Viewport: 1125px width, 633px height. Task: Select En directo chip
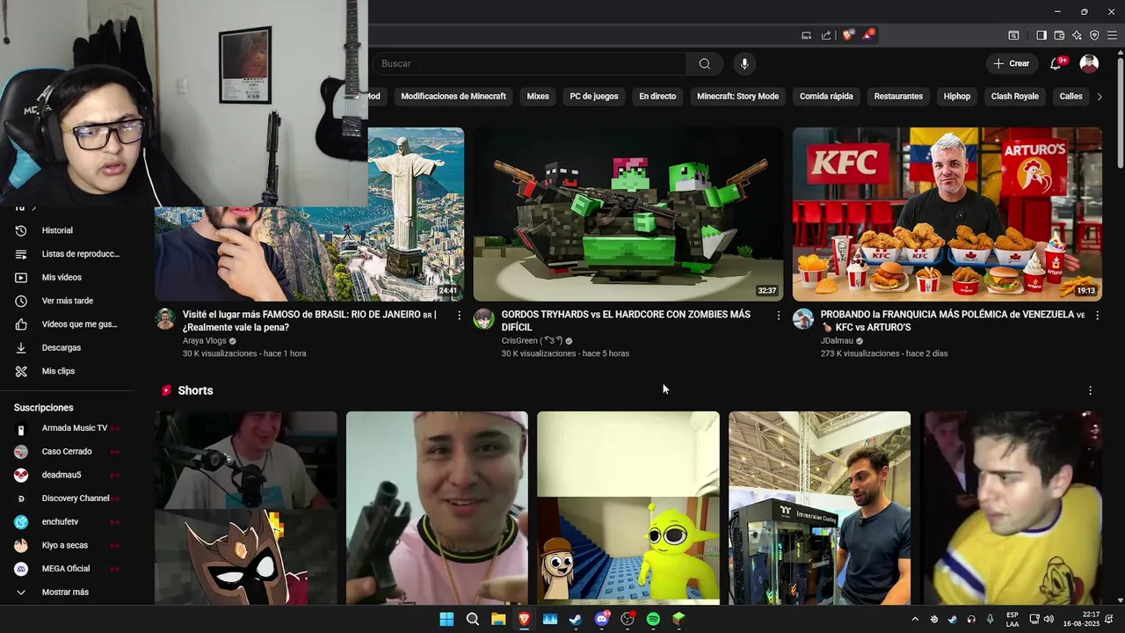(657, 97)
